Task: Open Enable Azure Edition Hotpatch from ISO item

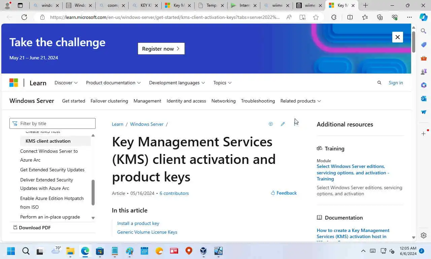Action: coord(52,203)
